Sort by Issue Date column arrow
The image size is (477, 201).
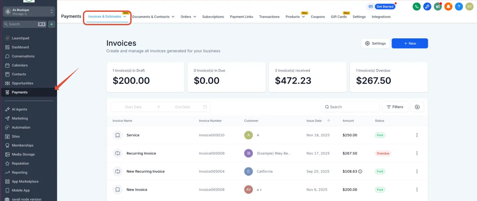[329, 121]
